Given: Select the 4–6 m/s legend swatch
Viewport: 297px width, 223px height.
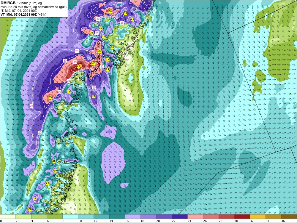Looking at the screenshot, I should pos(39,216).
